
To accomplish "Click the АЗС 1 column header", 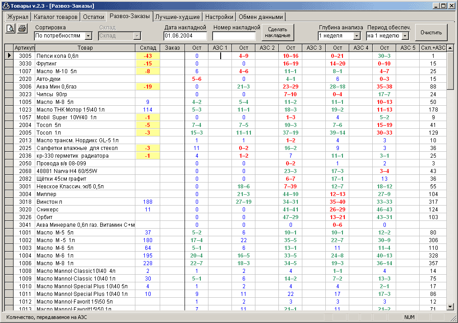I will coord(220,47).
